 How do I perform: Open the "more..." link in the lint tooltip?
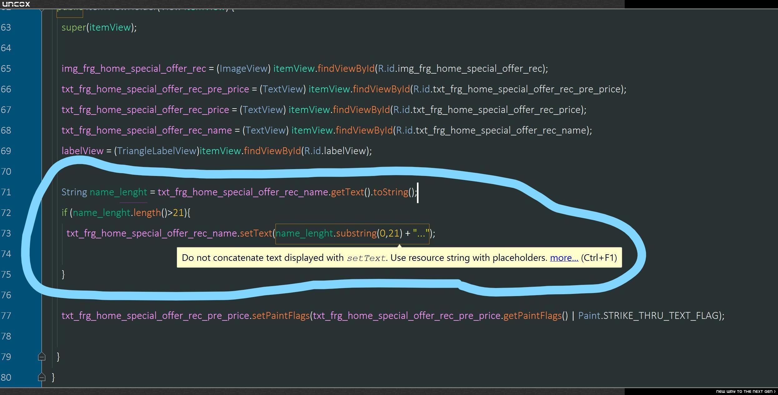pos(564,258)
